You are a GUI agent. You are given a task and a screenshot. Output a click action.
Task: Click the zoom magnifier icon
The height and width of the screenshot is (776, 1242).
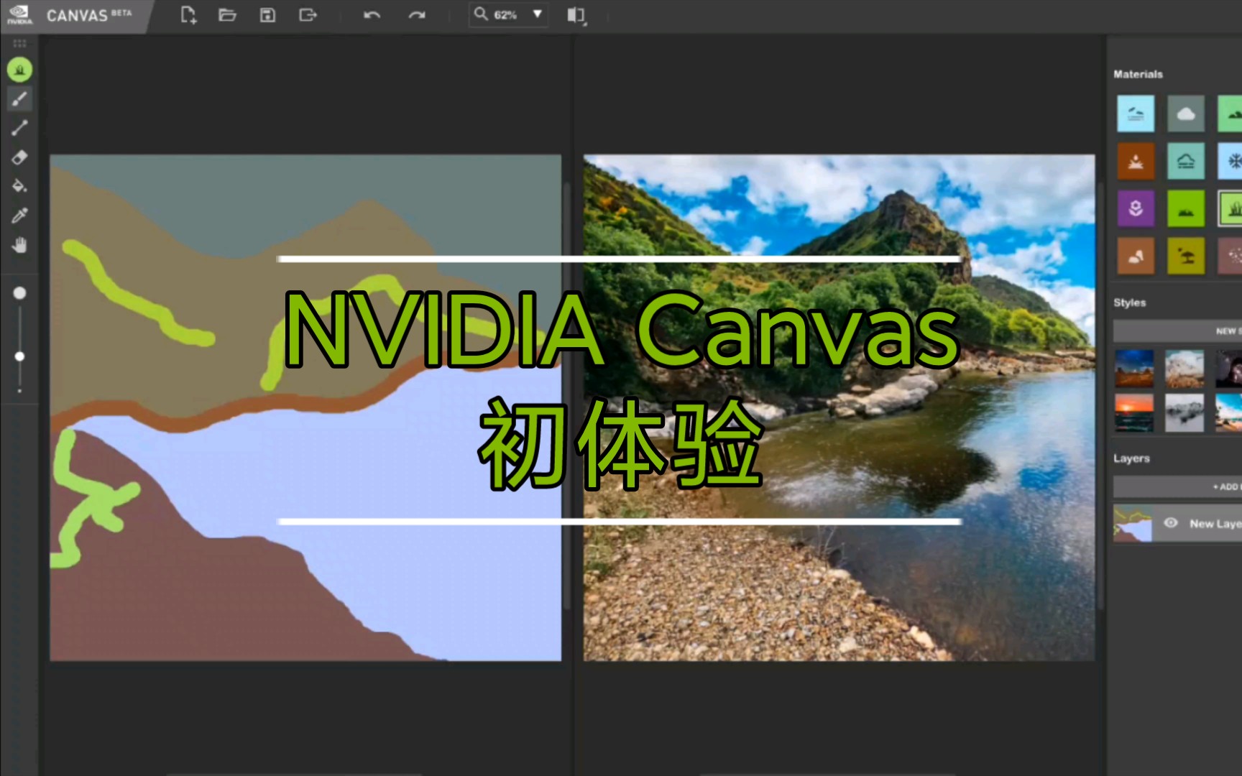click(x=481, y=14)
